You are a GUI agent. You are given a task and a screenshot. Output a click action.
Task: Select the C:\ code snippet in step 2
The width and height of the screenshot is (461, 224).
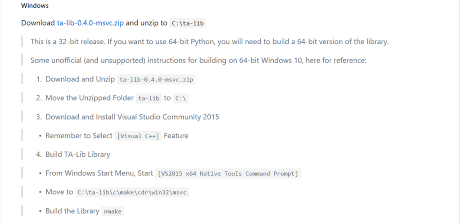[181, 98]
